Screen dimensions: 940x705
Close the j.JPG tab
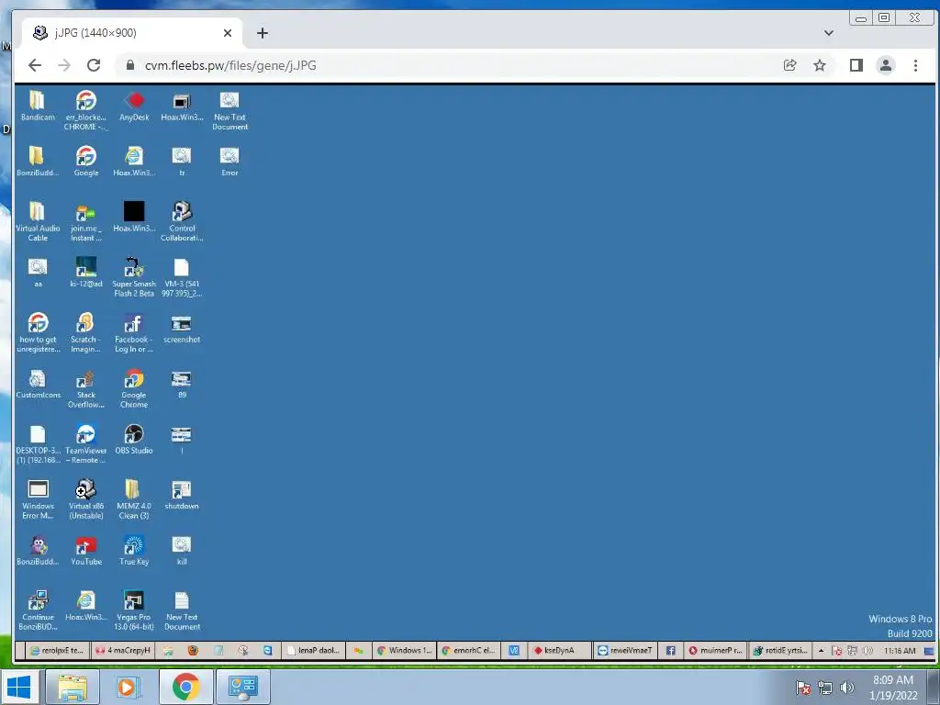coord(228,33)
